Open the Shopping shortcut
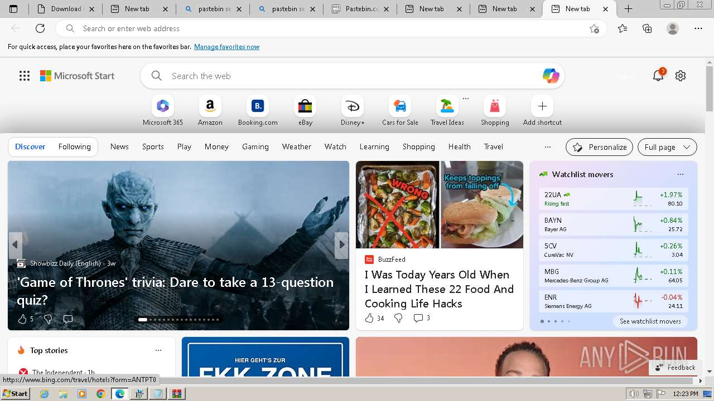The height and width of the screenshot is (401, 714). point(495,111)
